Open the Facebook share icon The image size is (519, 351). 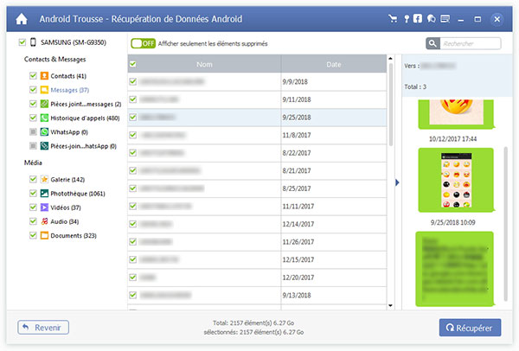point(419,18)
